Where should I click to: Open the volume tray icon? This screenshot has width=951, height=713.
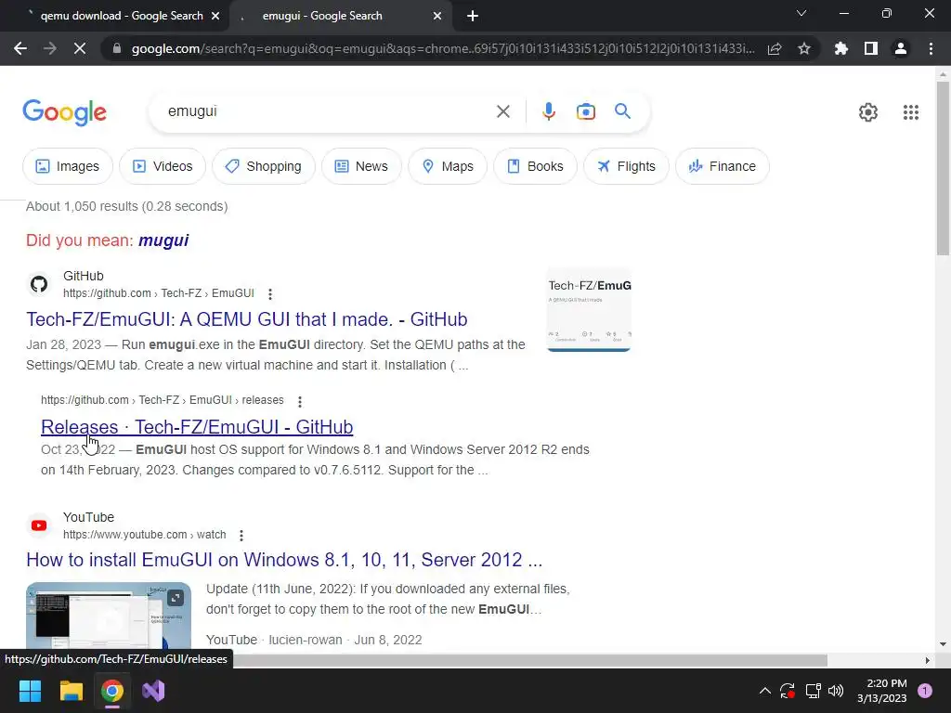(x=836, y=691)
